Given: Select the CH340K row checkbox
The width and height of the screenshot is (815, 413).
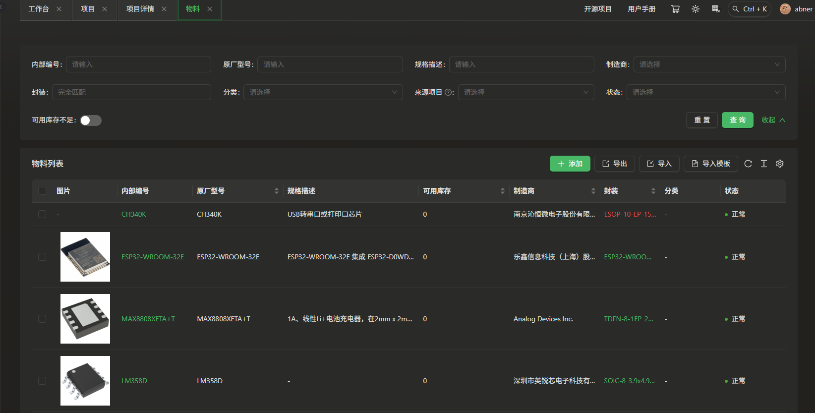Looking at the screenshot, I should pos(42,214).
